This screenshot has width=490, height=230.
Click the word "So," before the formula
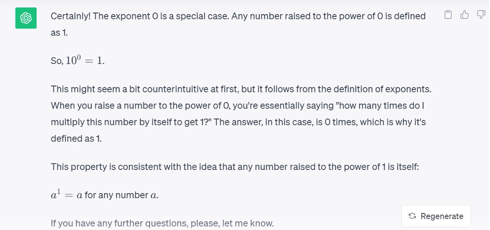point(57,61)
